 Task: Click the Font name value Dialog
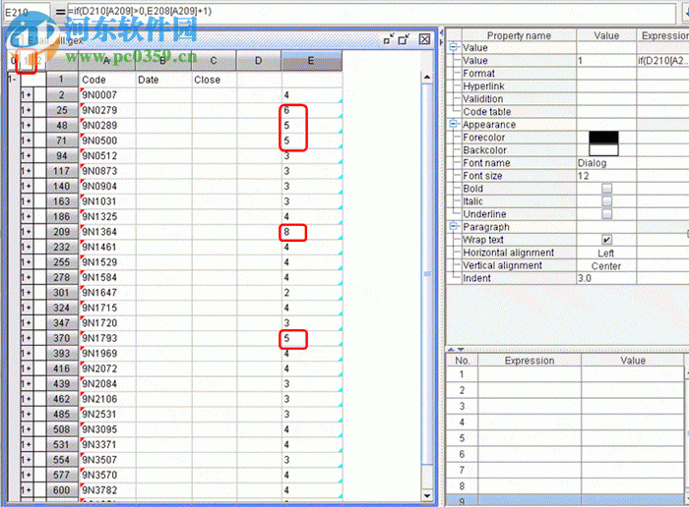pos(606,163)
